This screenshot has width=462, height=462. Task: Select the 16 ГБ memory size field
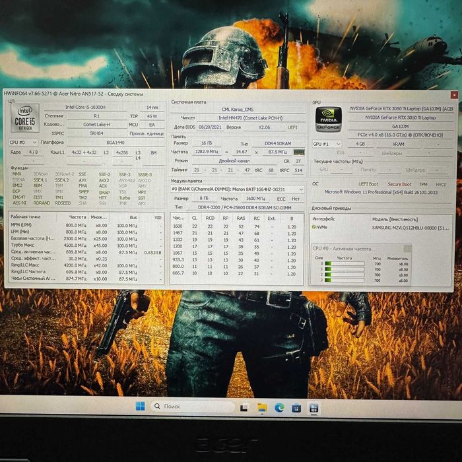coord(207,143)
